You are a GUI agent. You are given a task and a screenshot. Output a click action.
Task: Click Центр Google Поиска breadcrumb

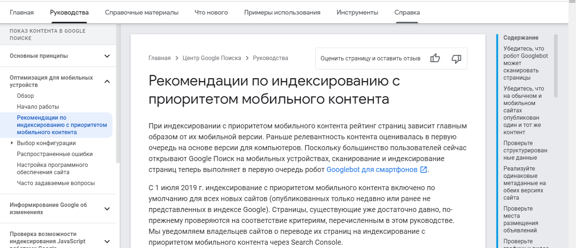(211, 58)
